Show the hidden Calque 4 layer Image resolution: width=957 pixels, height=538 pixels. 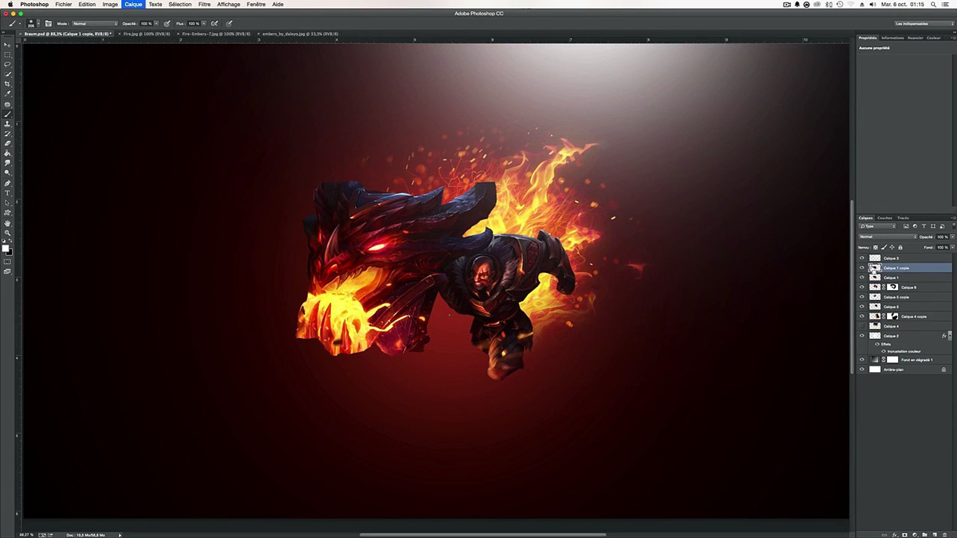pyautogui.click(x=862, y=326)
